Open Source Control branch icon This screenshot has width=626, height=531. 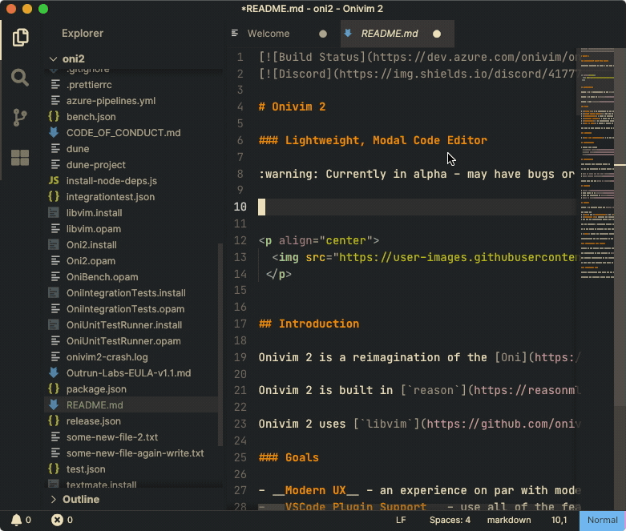tap(20, 117)
